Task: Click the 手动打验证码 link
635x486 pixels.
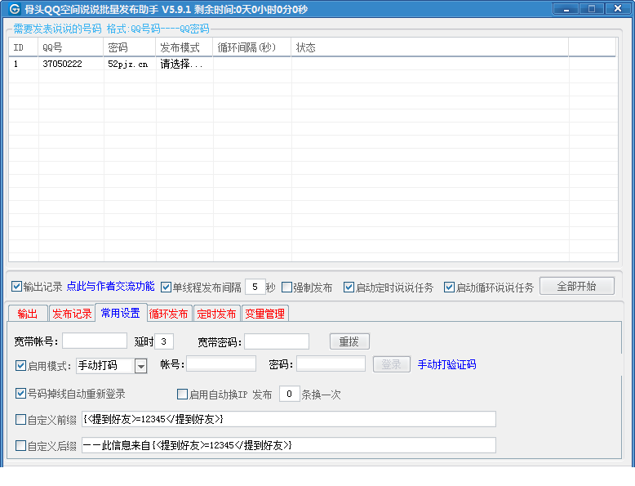Action: pyautogui.click(x=447, y=364)
